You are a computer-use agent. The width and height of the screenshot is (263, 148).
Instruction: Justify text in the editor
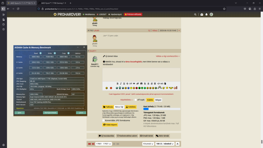point(155,84)
